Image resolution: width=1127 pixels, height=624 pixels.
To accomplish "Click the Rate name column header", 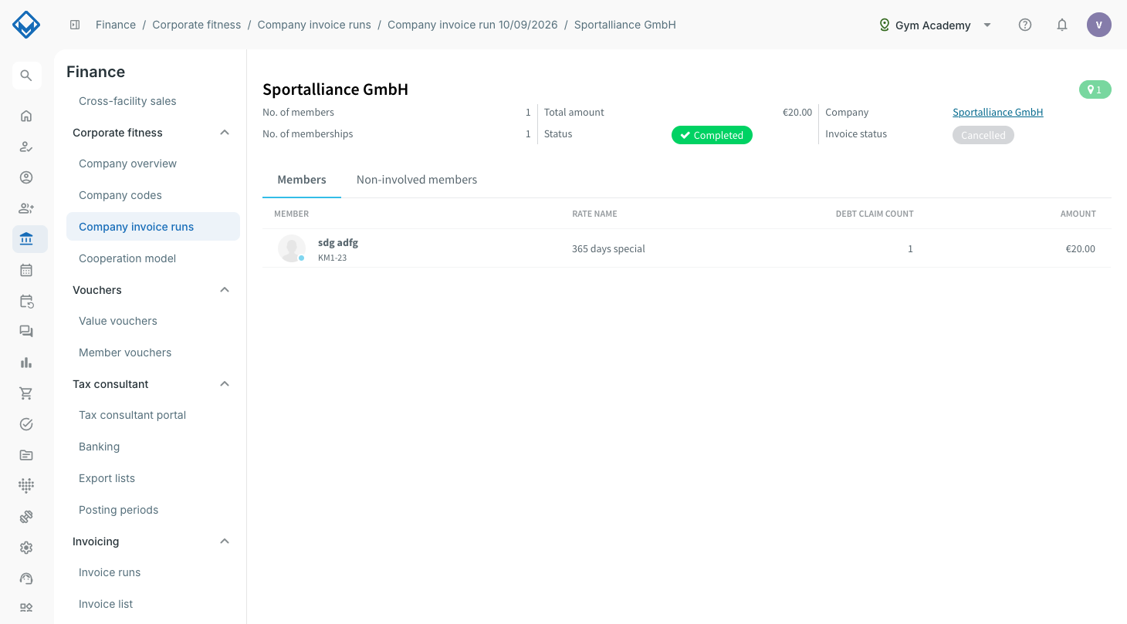I will tap(594, 214).
